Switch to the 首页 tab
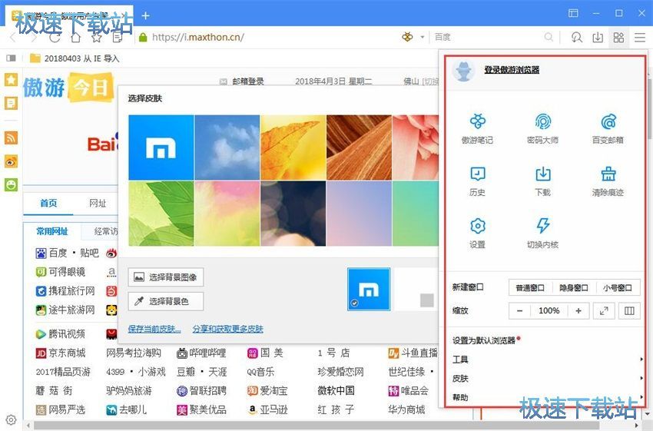Screen dimensions: 653x431 point(48,204)
